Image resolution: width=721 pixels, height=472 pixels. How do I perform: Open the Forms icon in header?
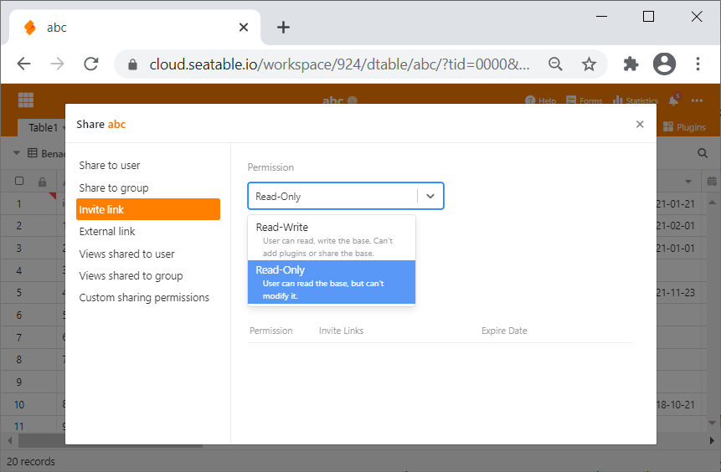click(x=571, y=100)
